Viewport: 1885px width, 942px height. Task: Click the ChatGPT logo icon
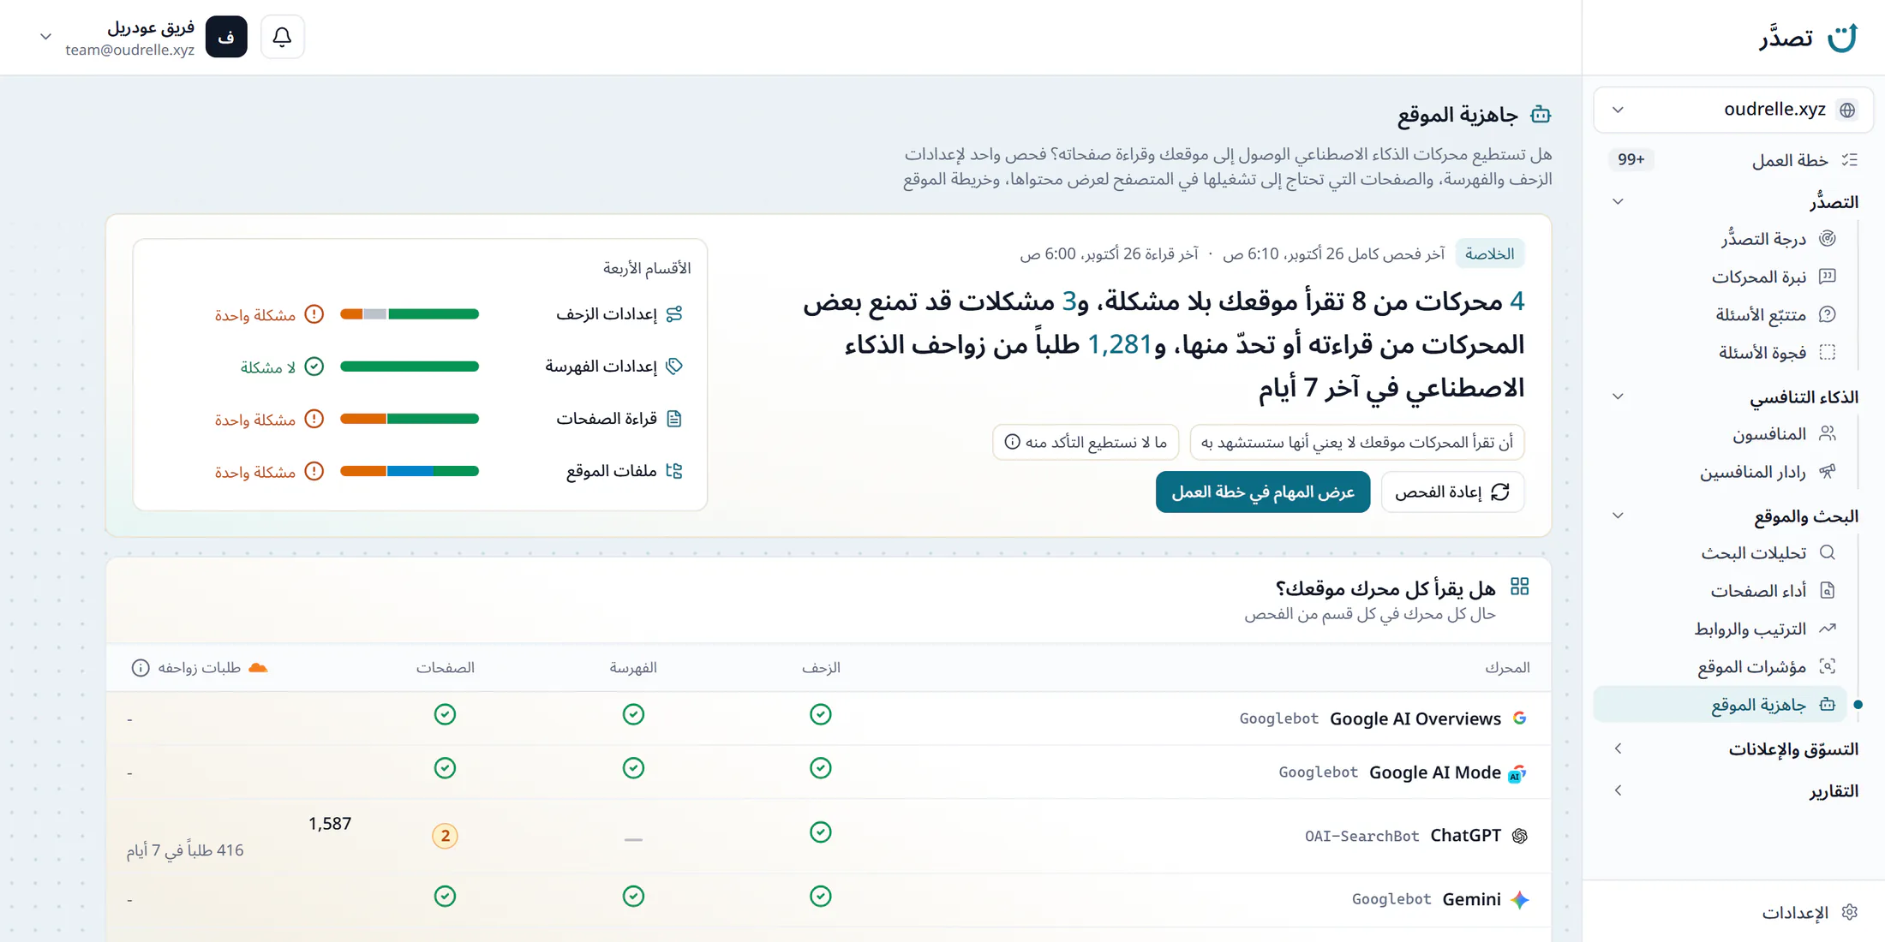[1519, 836]
